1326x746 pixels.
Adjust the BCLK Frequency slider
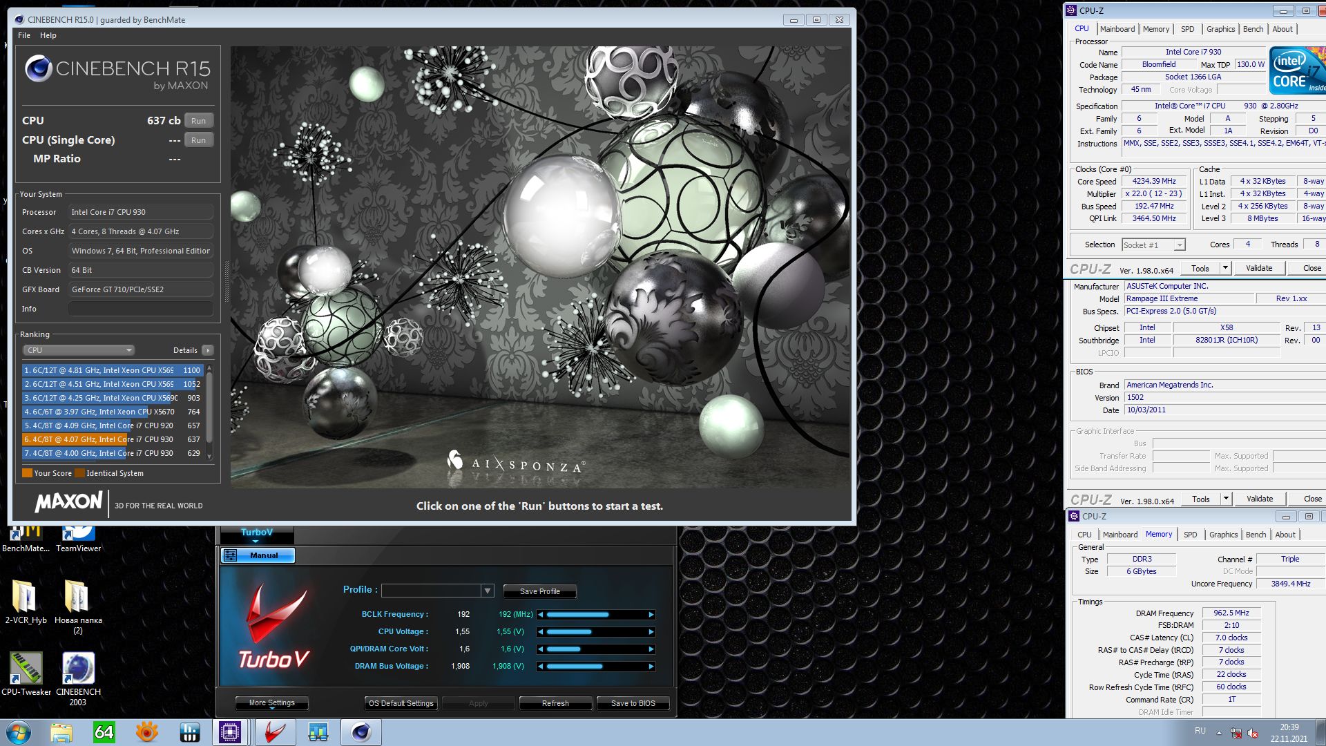(595, 615)
